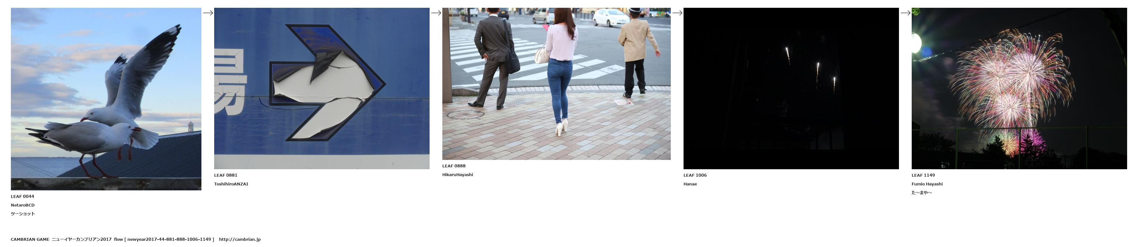This screenshot has height=247, width=1138.
Task: Select author name NetaroBCD
Action: pos(22,205)
